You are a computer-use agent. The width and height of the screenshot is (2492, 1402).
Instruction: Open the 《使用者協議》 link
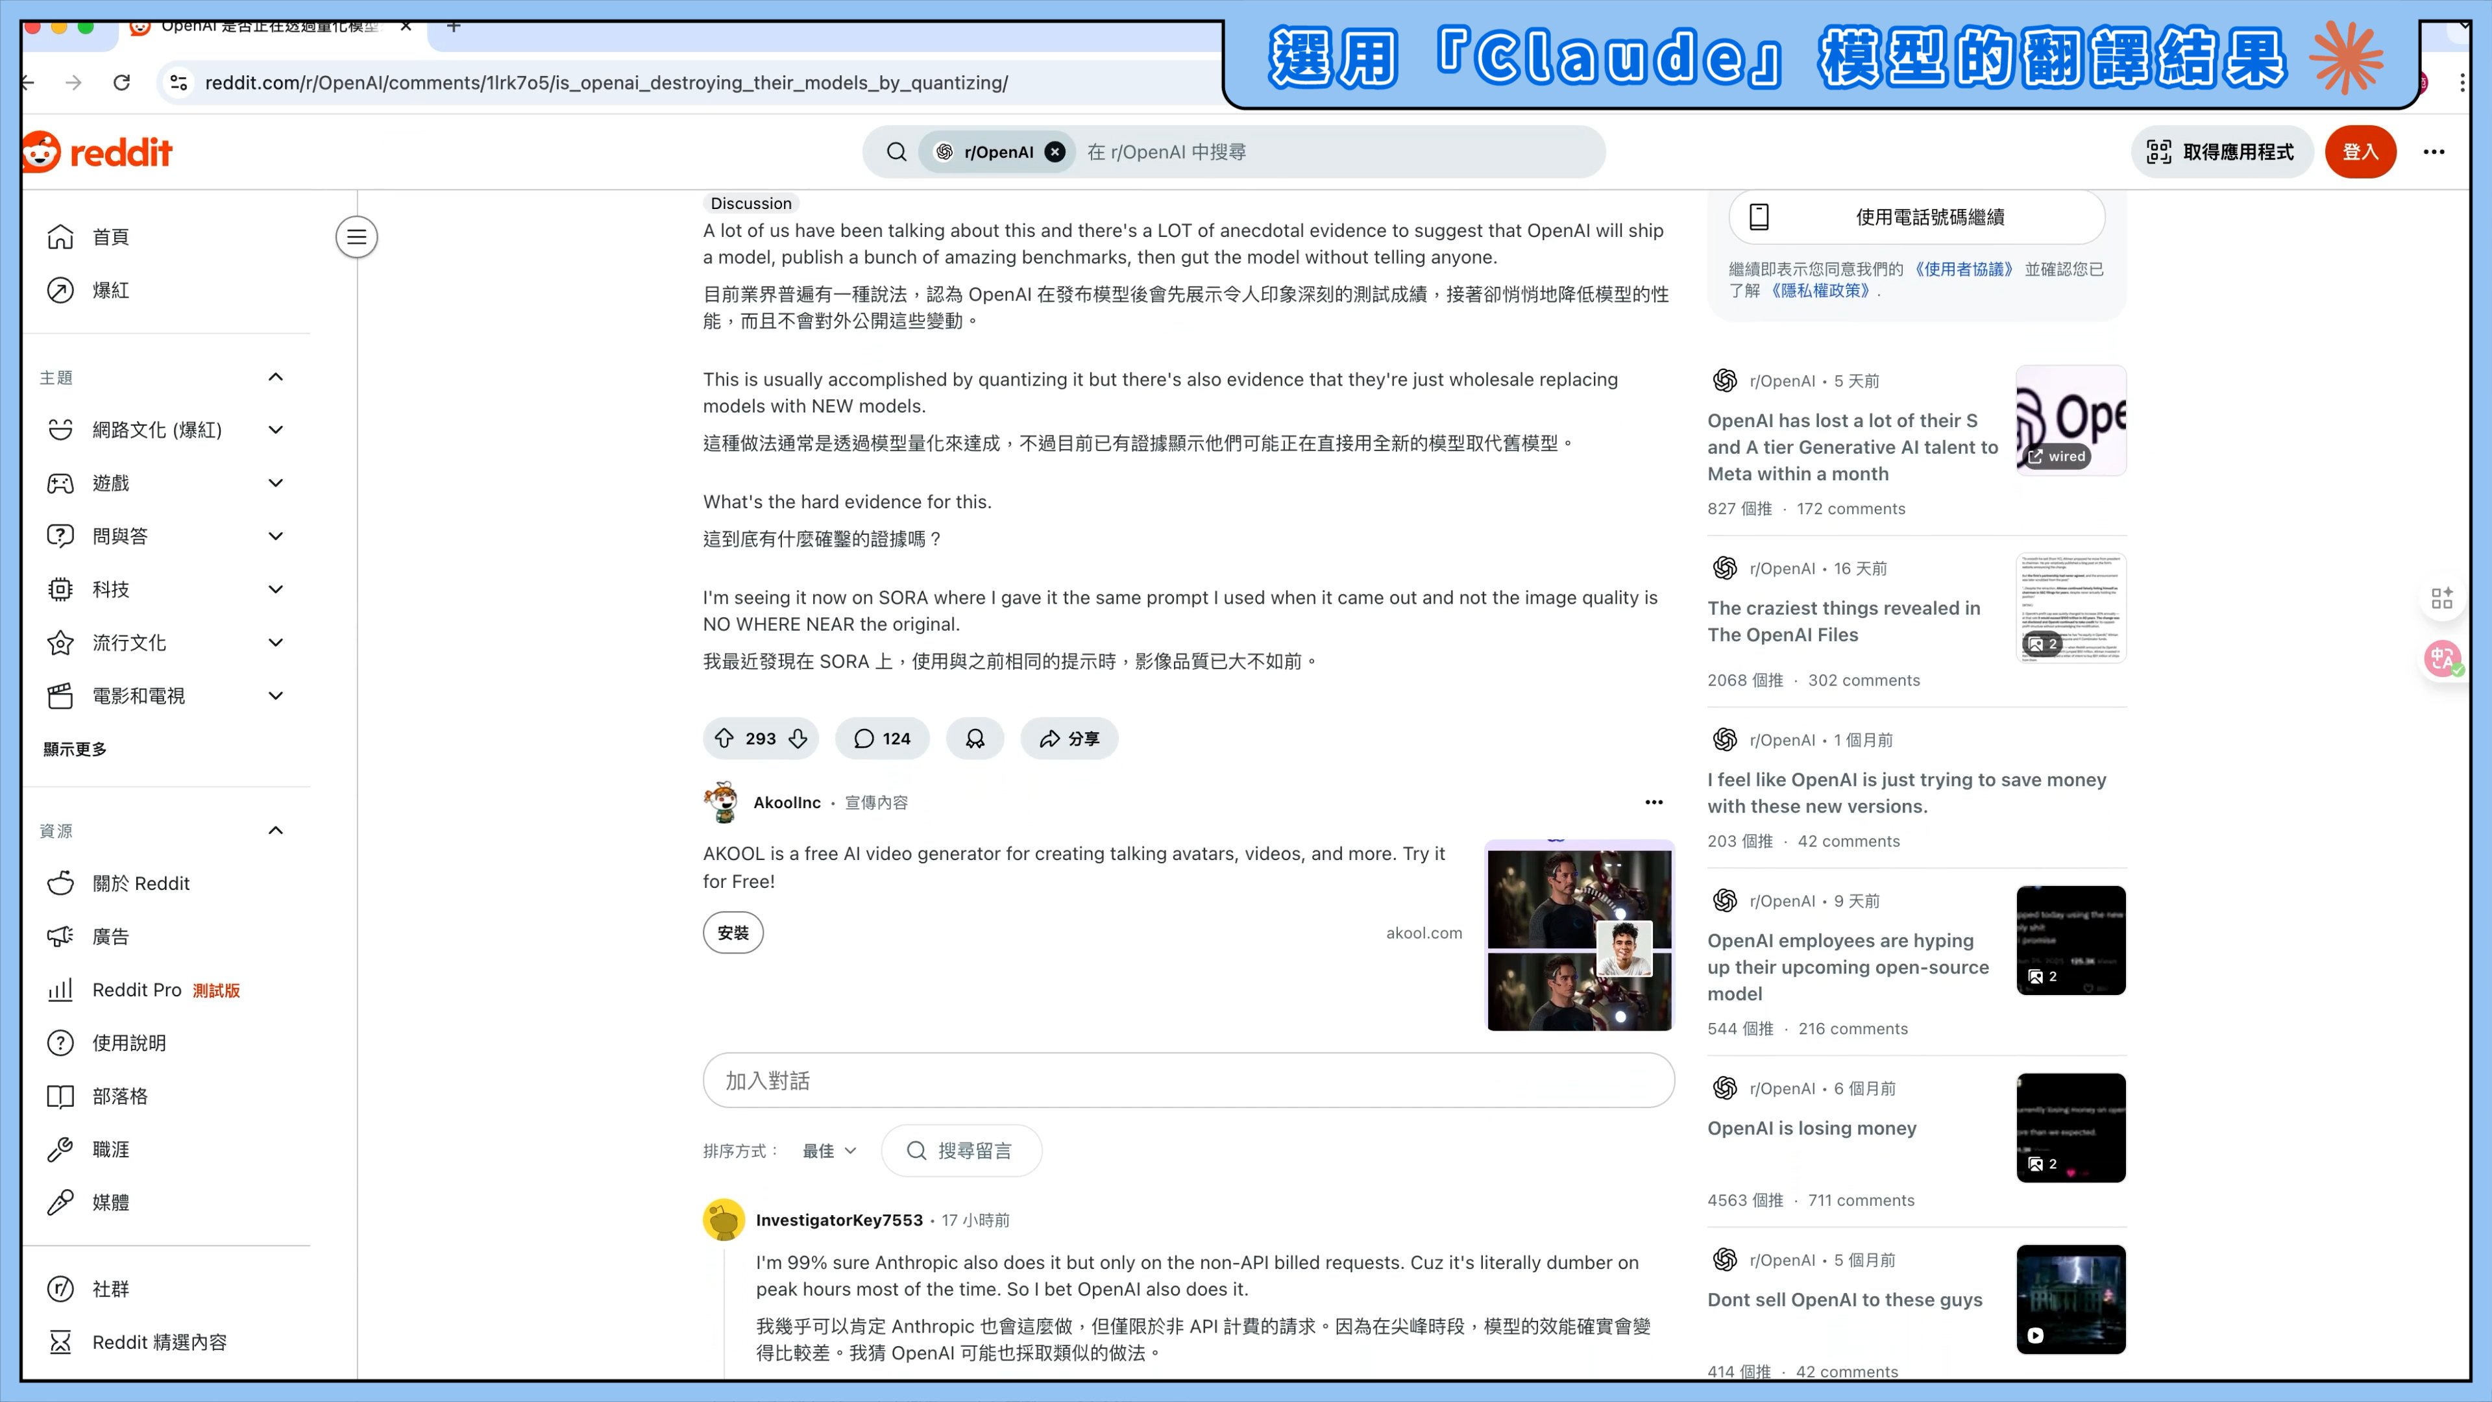coord(1964,269)
